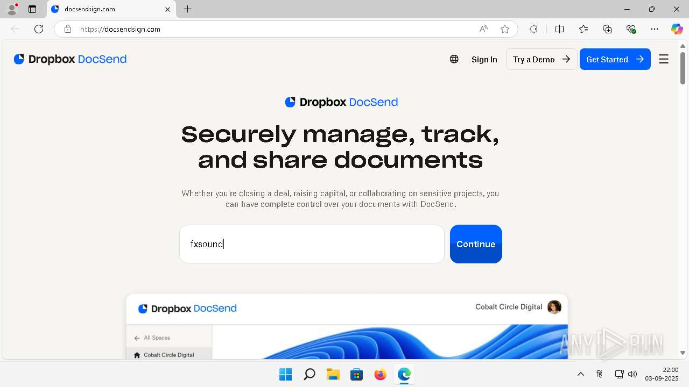Close the docsendsign.com tab

tap(168, 9)
